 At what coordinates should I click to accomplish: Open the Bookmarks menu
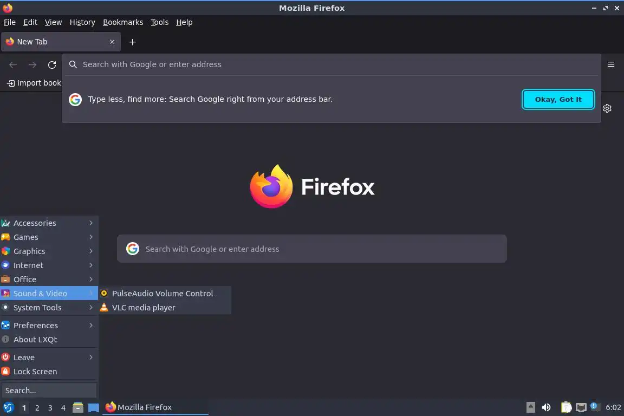coord(123,22)
